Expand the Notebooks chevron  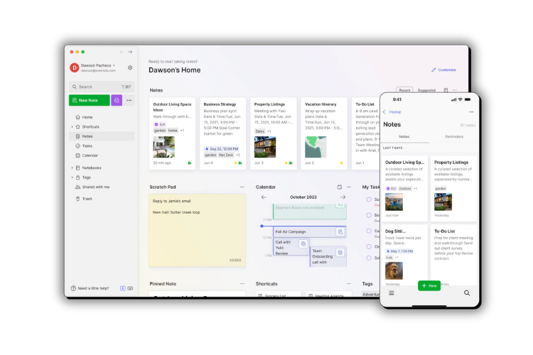click(72, 168)
